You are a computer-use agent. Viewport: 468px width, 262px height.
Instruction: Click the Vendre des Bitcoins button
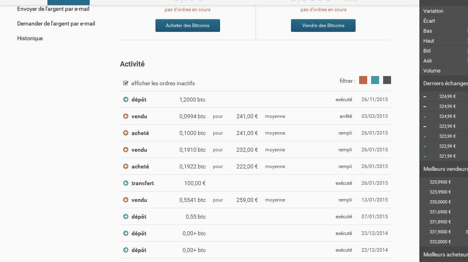pyautogui.click(x=323, y=25)
